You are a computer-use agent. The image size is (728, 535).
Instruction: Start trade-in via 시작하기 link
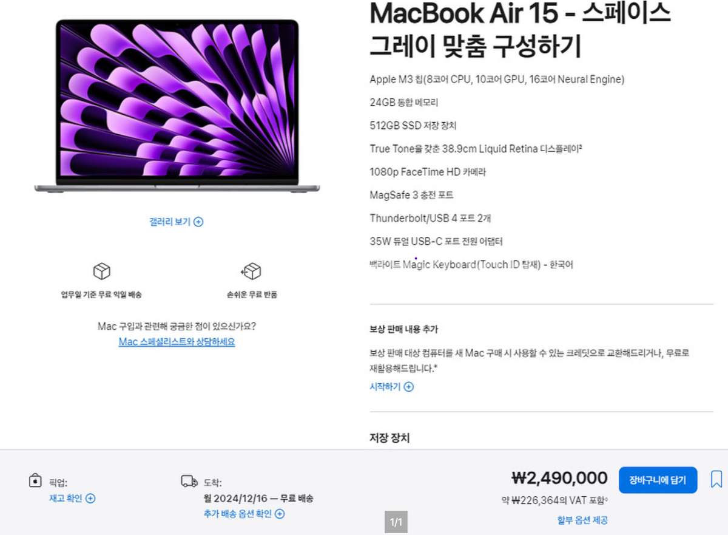385,387
